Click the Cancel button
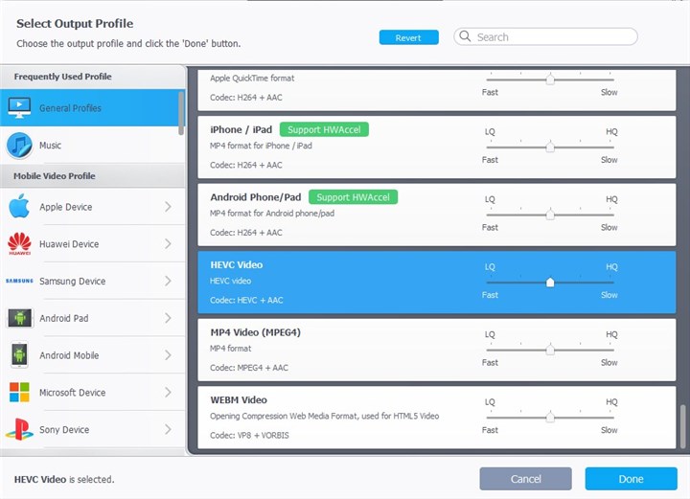Viewport: 690px width, 499px height. (x=525, y=479)
